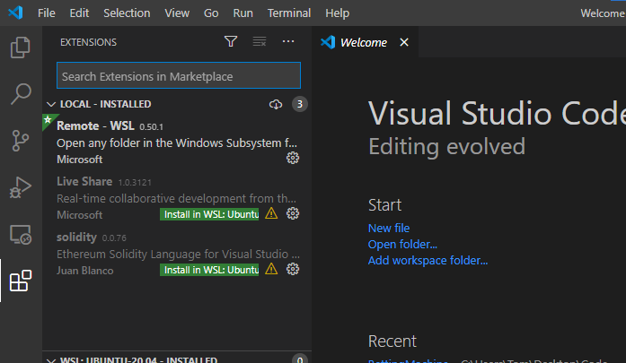Open the Edit menu
626x363 pixels.
coord(79,13)
